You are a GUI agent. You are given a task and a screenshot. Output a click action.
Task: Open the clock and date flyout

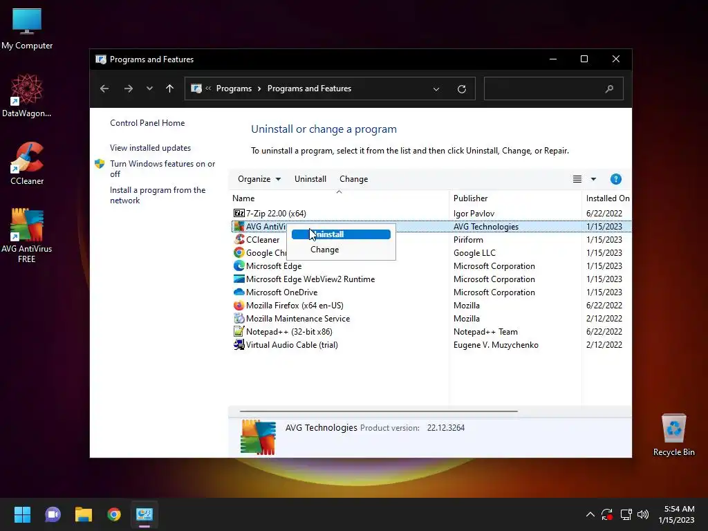(677, 514)
